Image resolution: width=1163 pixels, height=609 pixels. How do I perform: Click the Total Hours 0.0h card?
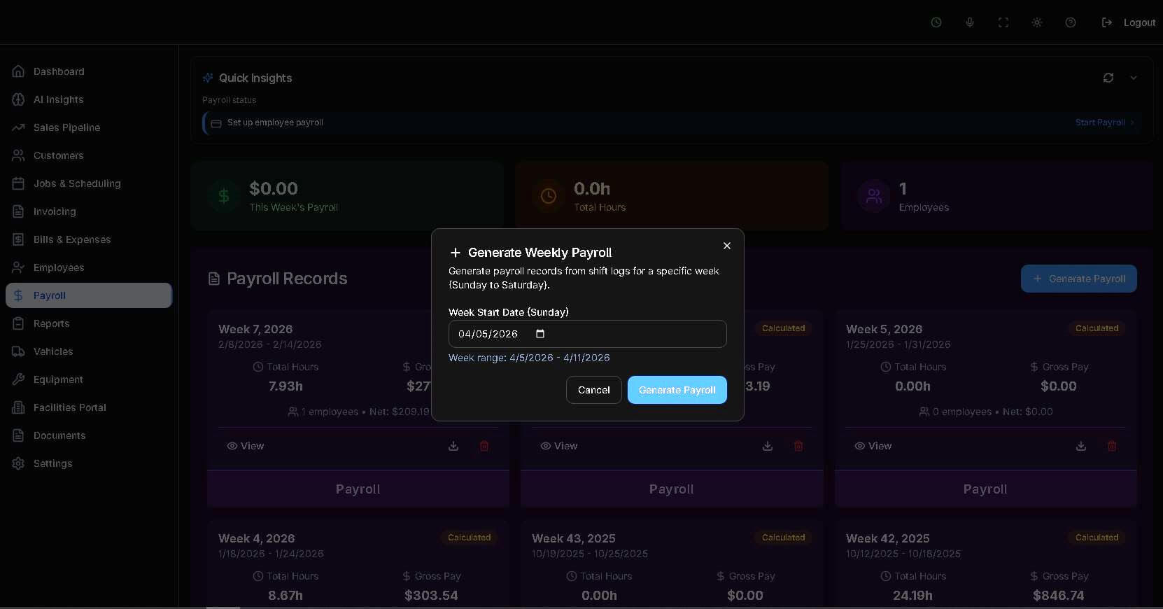click(x=672, y=196)
